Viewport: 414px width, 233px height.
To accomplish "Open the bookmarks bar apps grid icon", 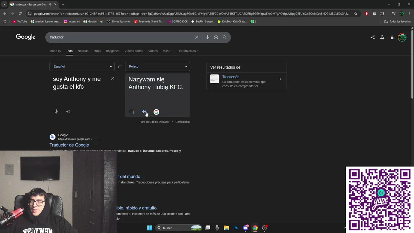I will [x=4, y=21].
